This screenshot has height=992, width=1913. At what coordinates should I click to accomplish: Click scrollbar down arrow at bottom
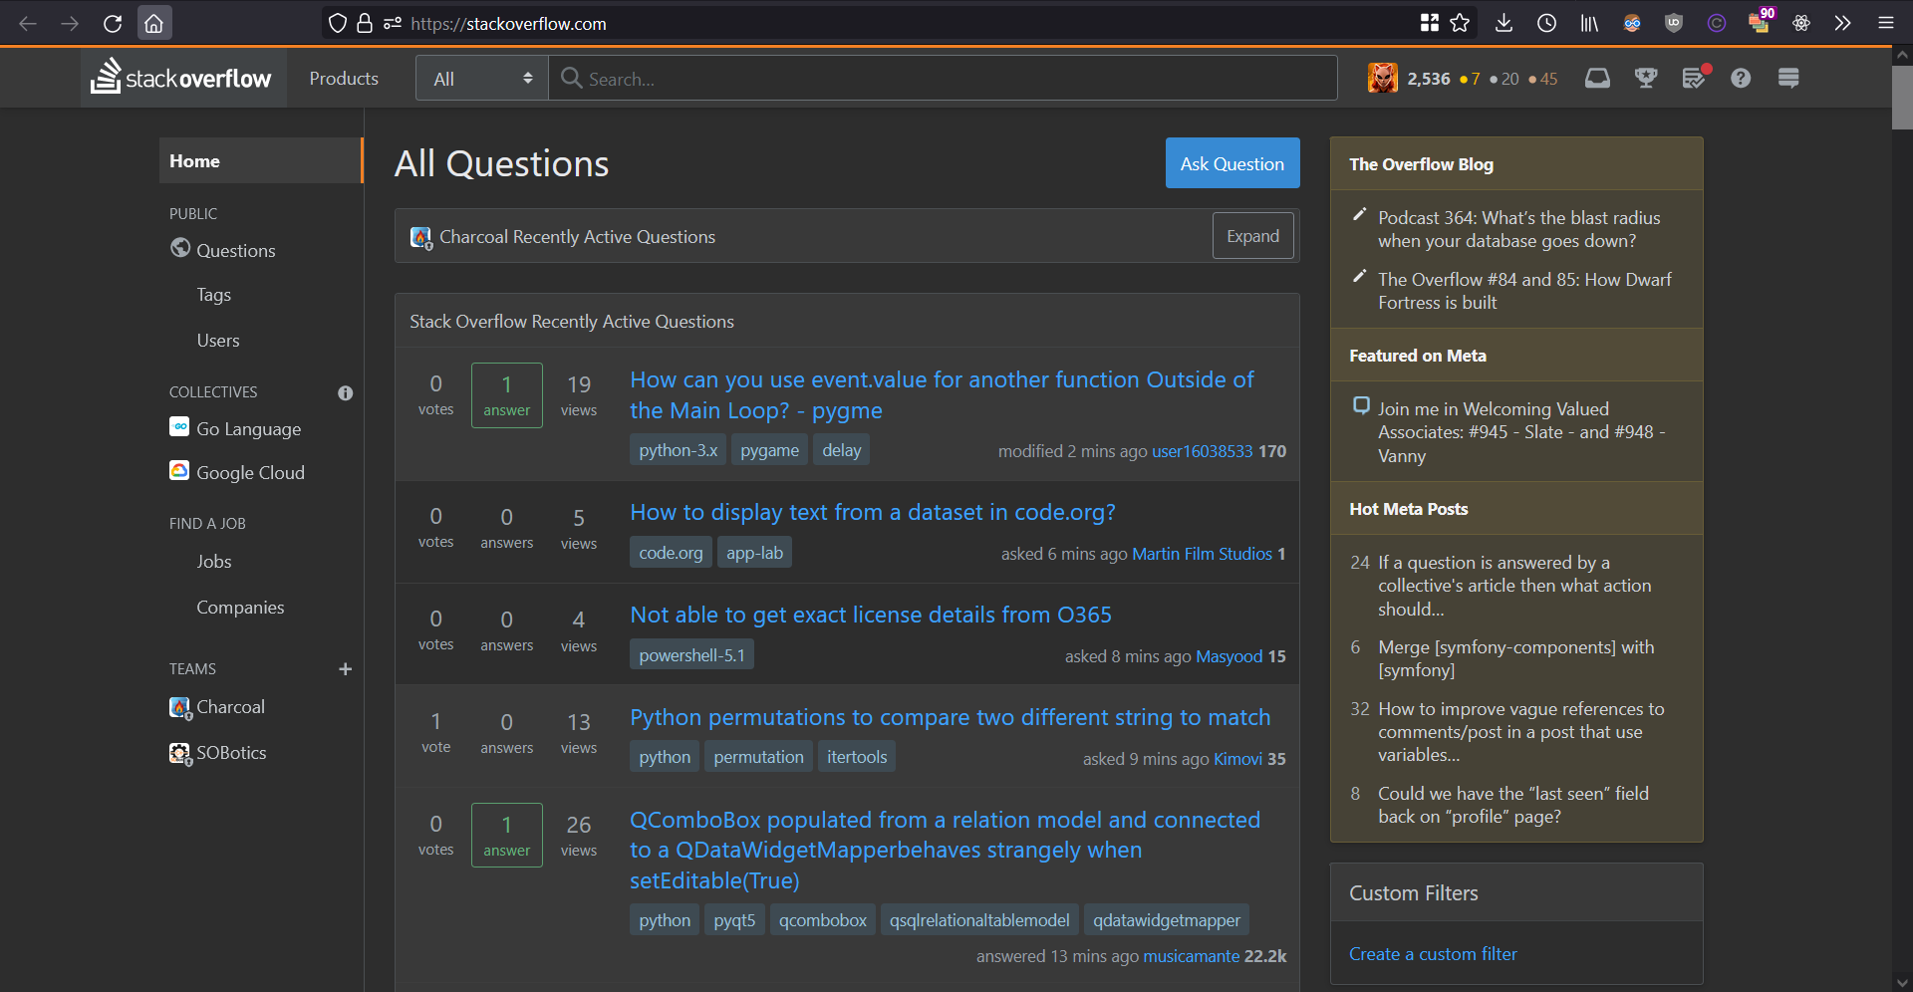coord(1902,982)
